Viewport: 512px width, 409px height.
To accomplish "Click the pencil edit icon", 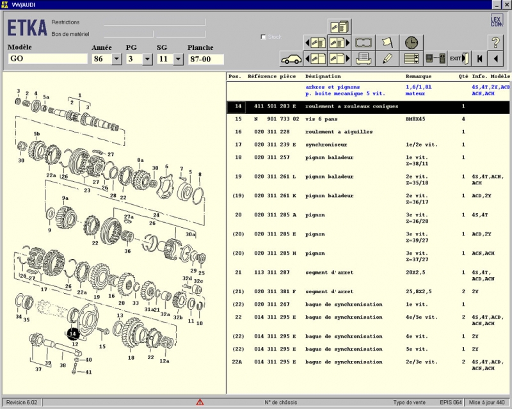I will click(387, 59).
